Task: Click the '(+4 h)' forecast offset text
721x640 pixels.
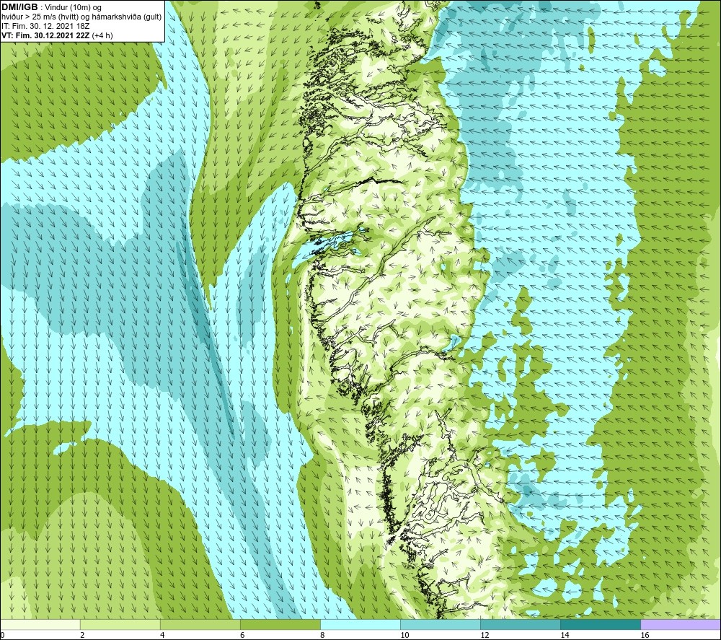Action: point(102,35)
